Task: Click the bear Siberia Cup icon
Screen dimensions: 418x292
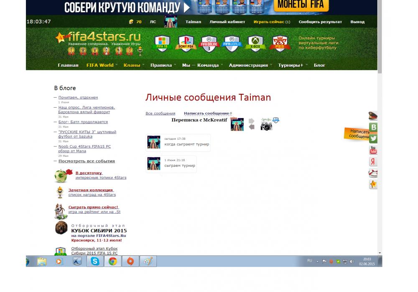Action: (61, 228)
